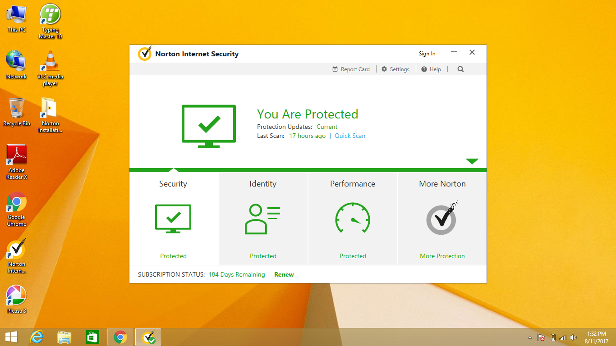Viewport: 616px width, 346px height.
Task: Open the Performance tab
Action: pyautogui.click(x=353, y=219)
